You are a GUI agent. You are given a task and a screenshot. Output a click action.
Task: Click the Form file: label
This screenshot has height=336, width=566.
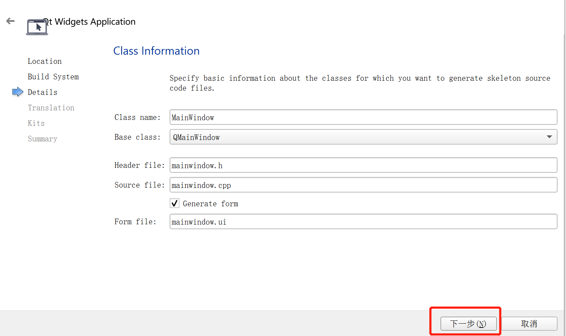(135, 222)
